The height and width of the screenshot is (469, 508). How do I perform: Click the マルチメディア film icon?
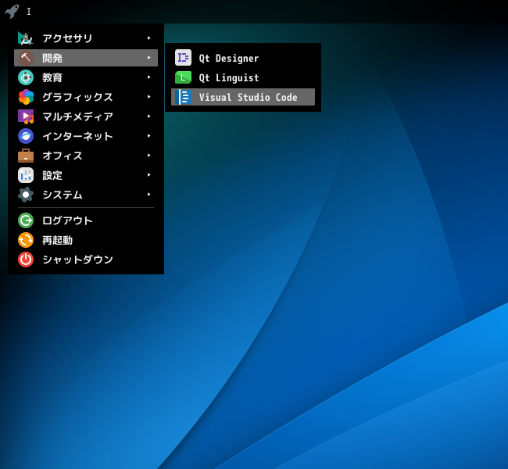coord(26,116)
